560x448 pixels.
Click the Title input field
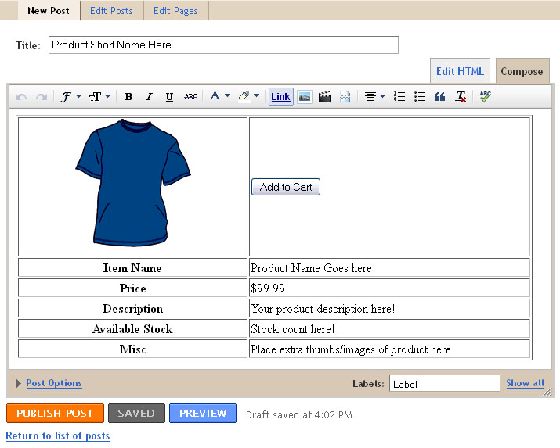click(223, 45)
